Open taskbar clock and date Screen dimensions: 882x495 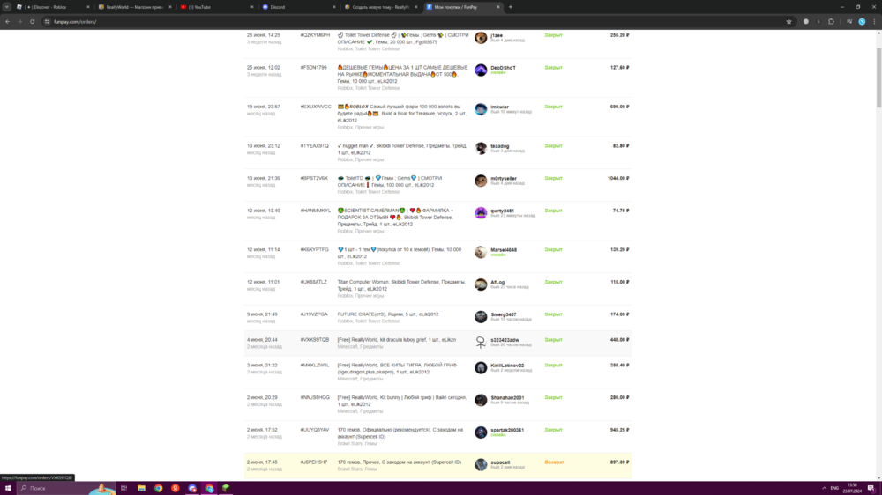852,488
